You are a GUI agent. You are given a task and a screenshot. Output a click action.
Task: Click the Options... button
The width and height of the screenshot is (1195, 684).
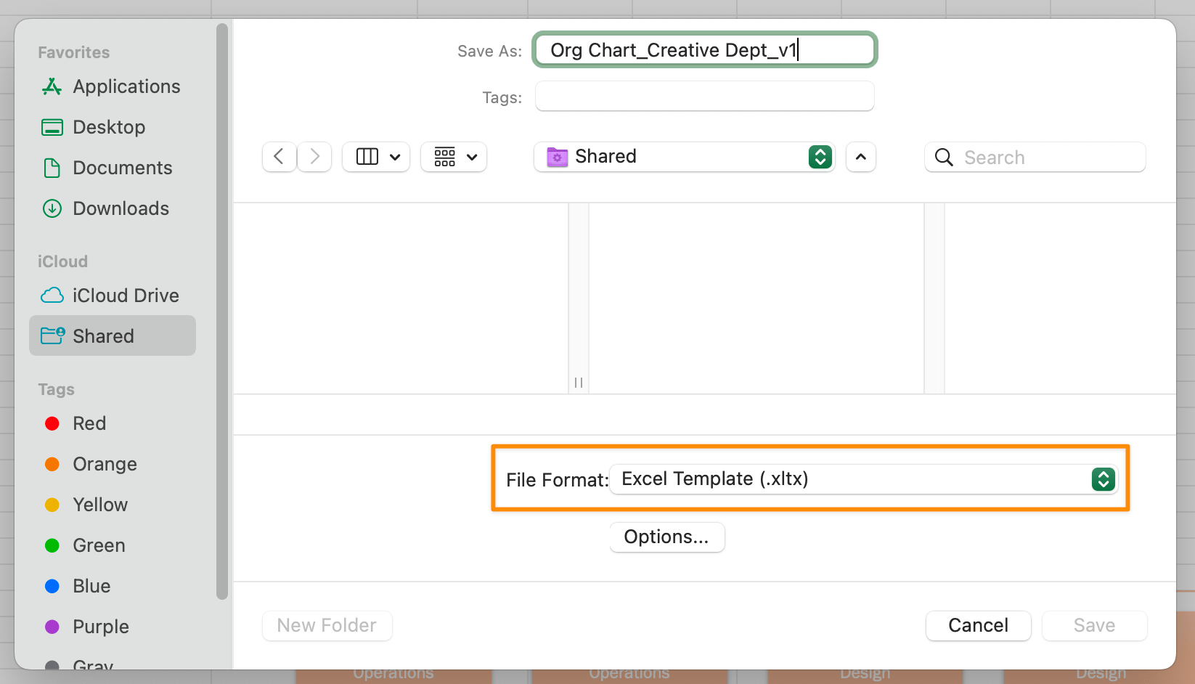pyautogui.click(x=666, y=537)
